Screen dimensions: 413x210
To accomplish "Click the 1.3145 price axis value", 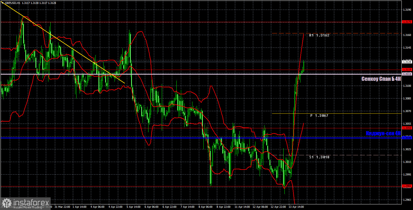I will 407,48.
